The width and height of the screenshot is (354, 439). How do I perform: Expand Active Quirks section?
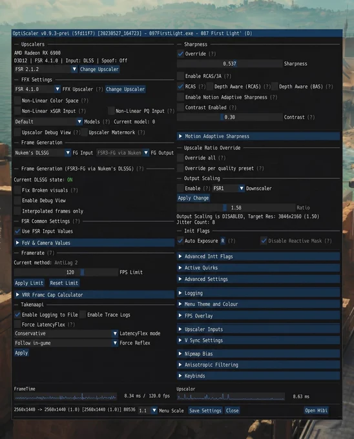tap(258, 268)
